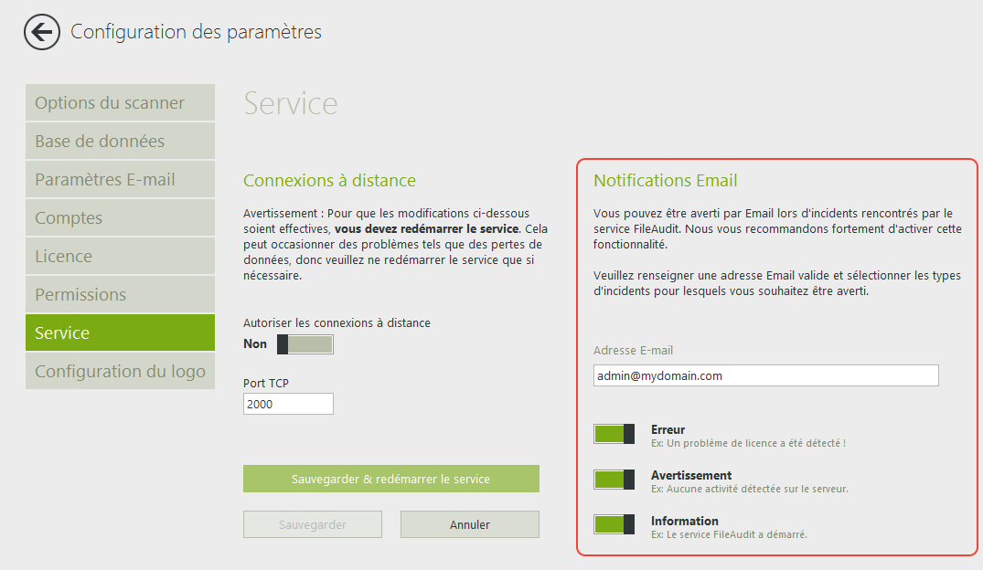This screenshot has width=983, height=570.
Task: Switch to the Licence section
Action: [x=120, y=257]
